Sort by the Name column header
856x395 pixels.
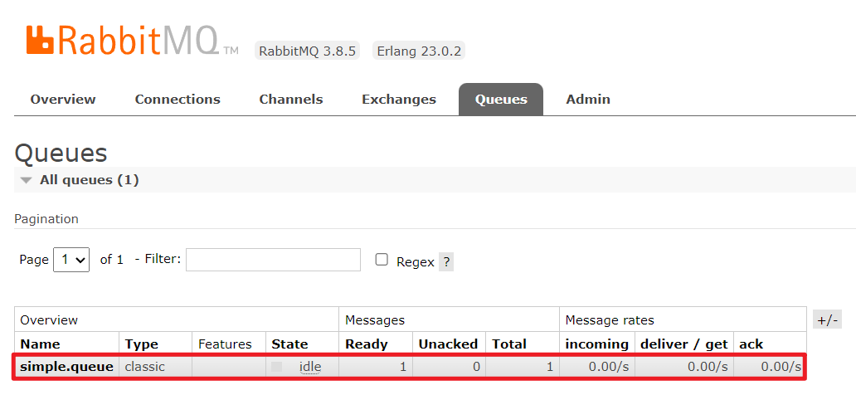point(40,344)
